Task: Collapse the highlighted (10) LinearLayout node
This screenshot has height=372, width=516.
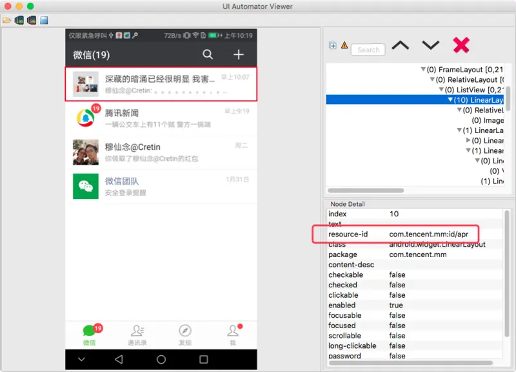Action: click(x=450, y=99)
